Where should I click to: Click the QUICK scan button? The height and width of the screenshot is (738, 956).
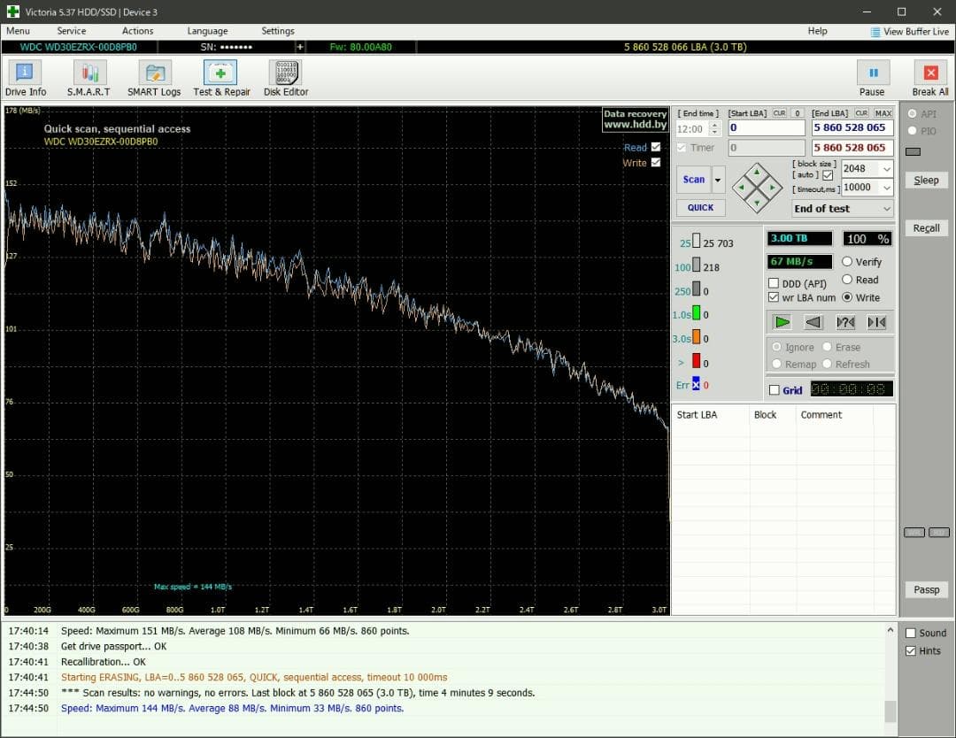tap(700, 208)
